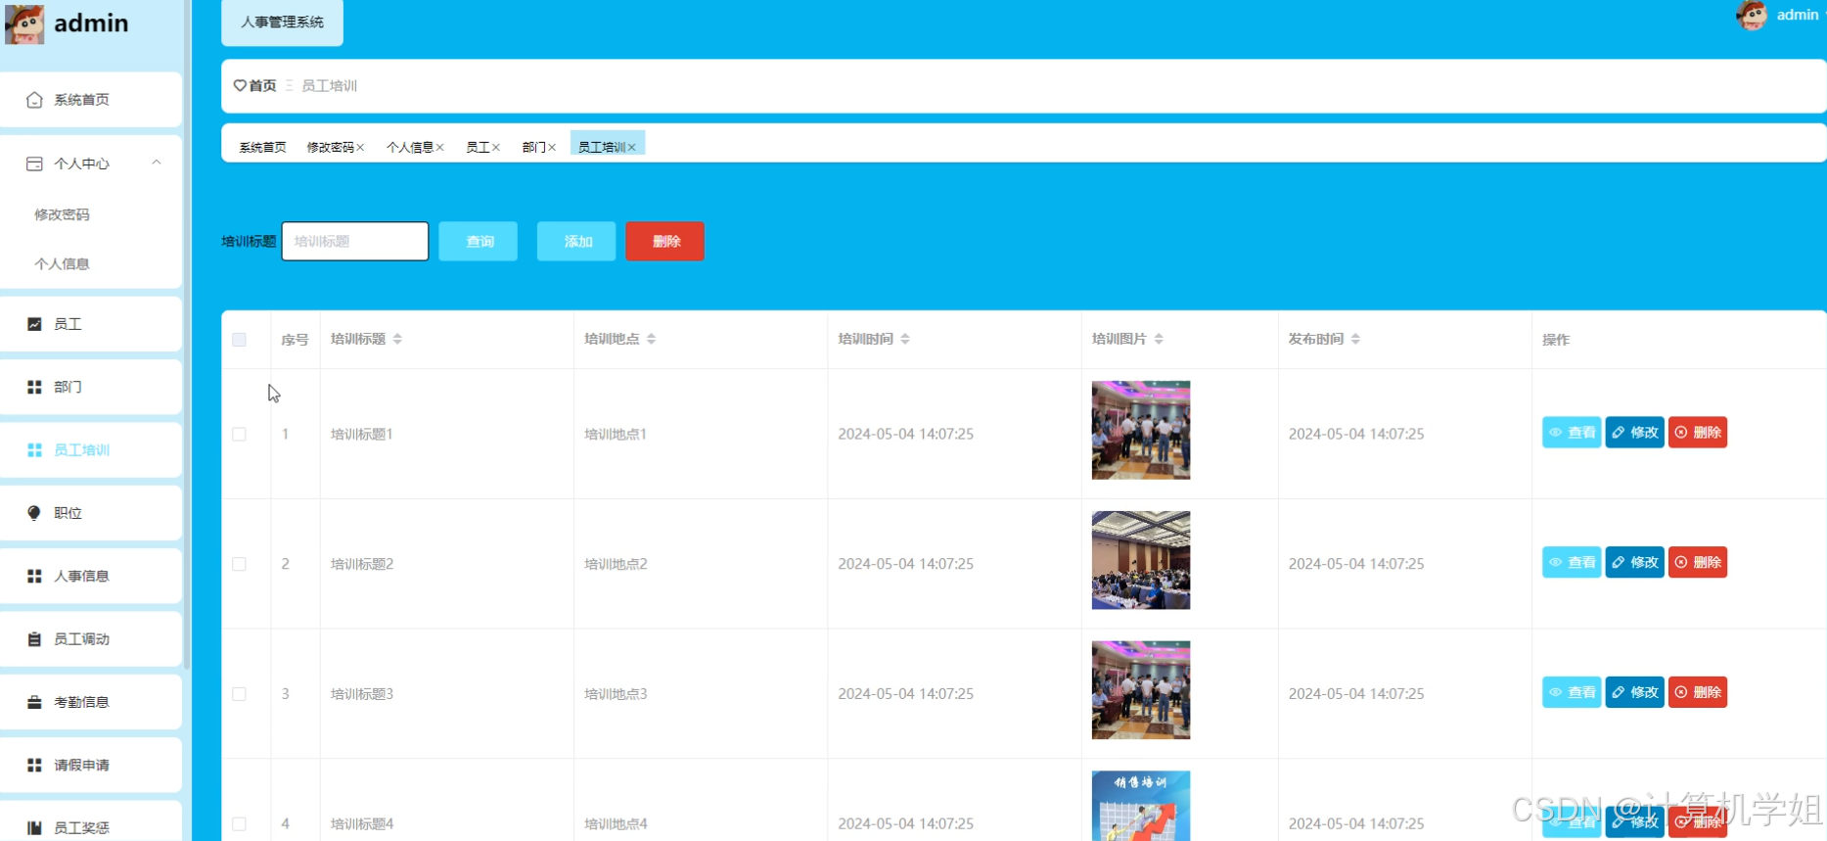The image size is (1827, 841).
Task: Click the grid icon beside 请假申请
Action: 34,765
